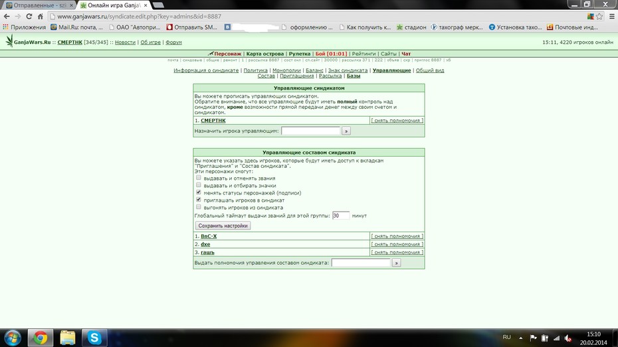Open the Mail.Ru почта bookmark
The width and height of the screenshot is (618, 347).
pyautogui.click(x=77, y=27)
